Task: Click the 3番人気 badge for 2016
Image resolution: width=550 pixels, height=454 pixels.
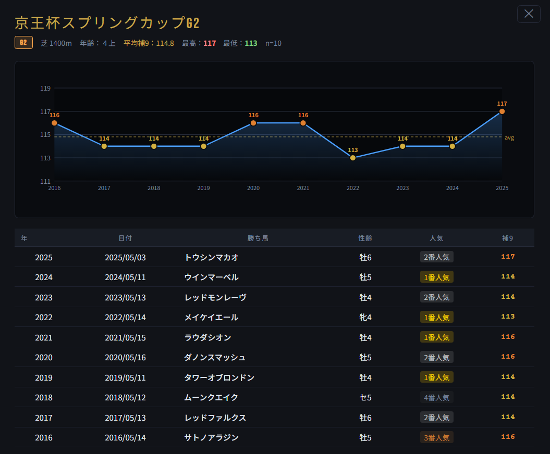Action: click(436, 437)
